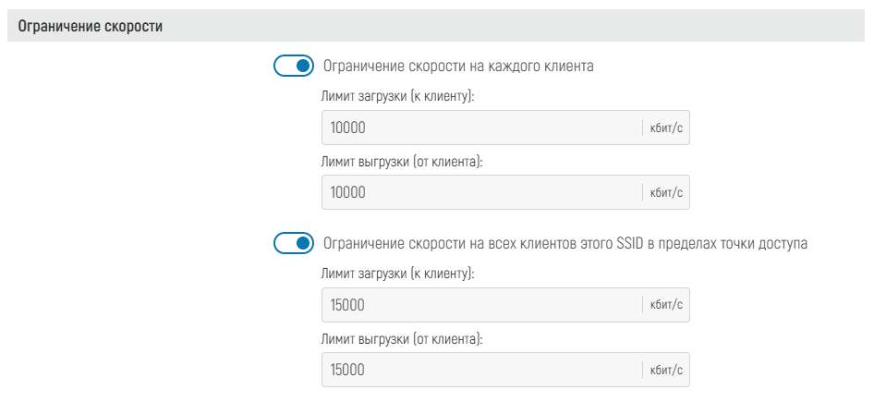
Task: Click the 'Ограничение скорости на всех клиентов этого SSID' label
Action: tap(565, 244)
